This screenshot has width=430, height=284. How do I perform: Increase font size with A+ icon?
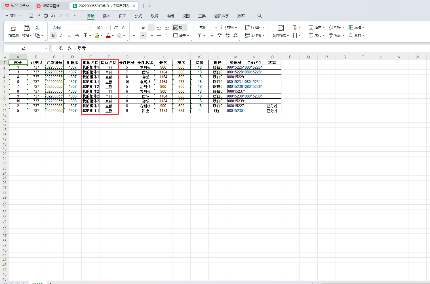click(x=116, y=27)
